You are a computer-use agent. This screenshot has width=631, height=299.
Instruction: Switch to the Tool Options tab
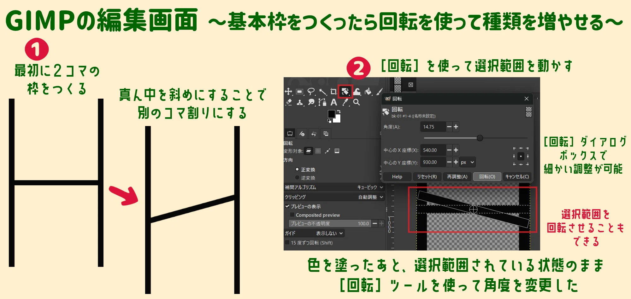(x=290, y=134)
